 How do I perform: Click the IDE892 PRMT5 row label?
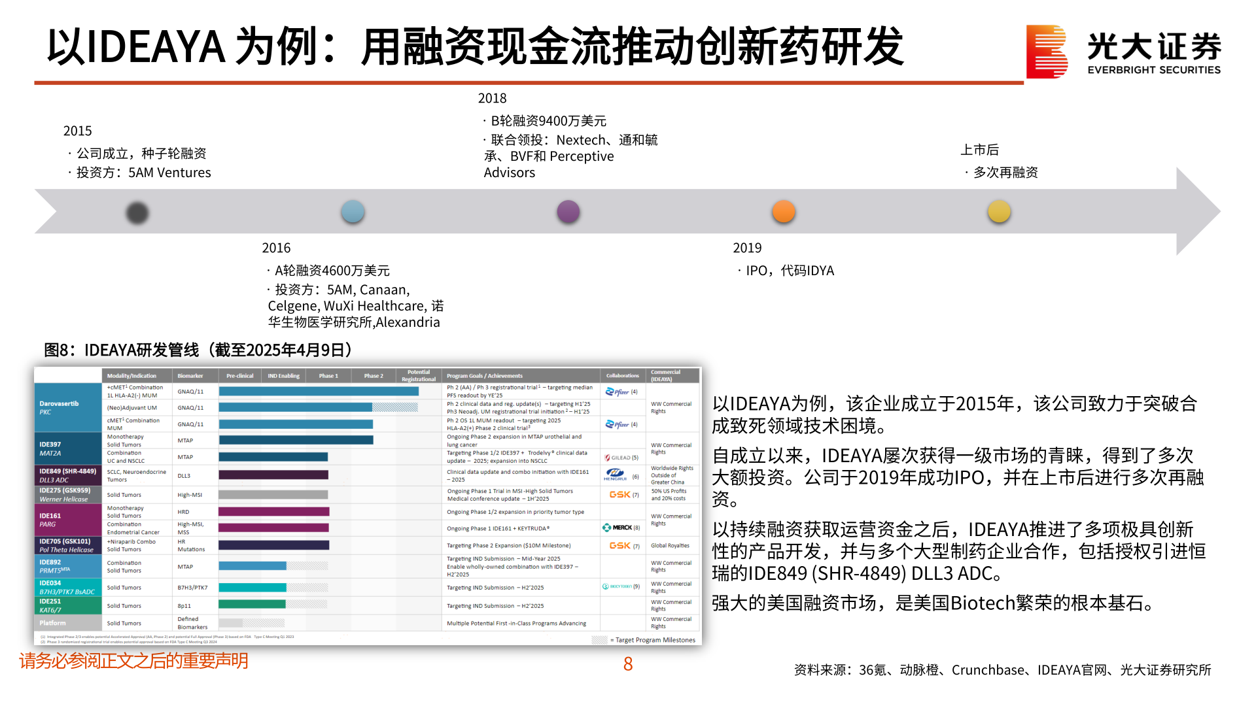click(x=68, y=566)
